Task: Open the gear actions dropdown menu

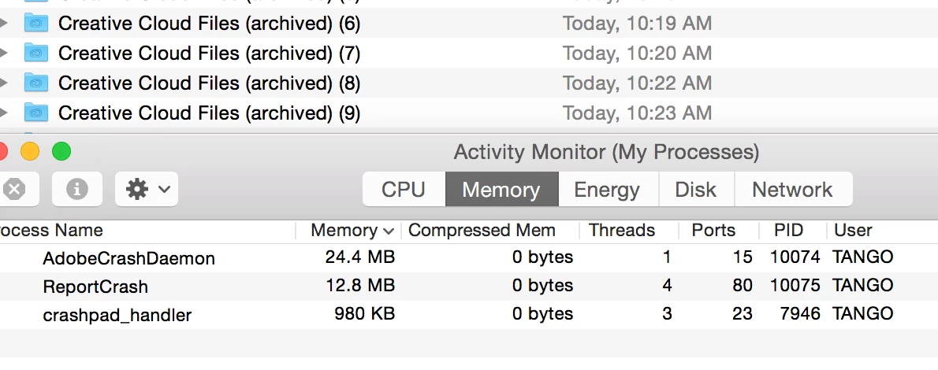Action: click(146, 189)
